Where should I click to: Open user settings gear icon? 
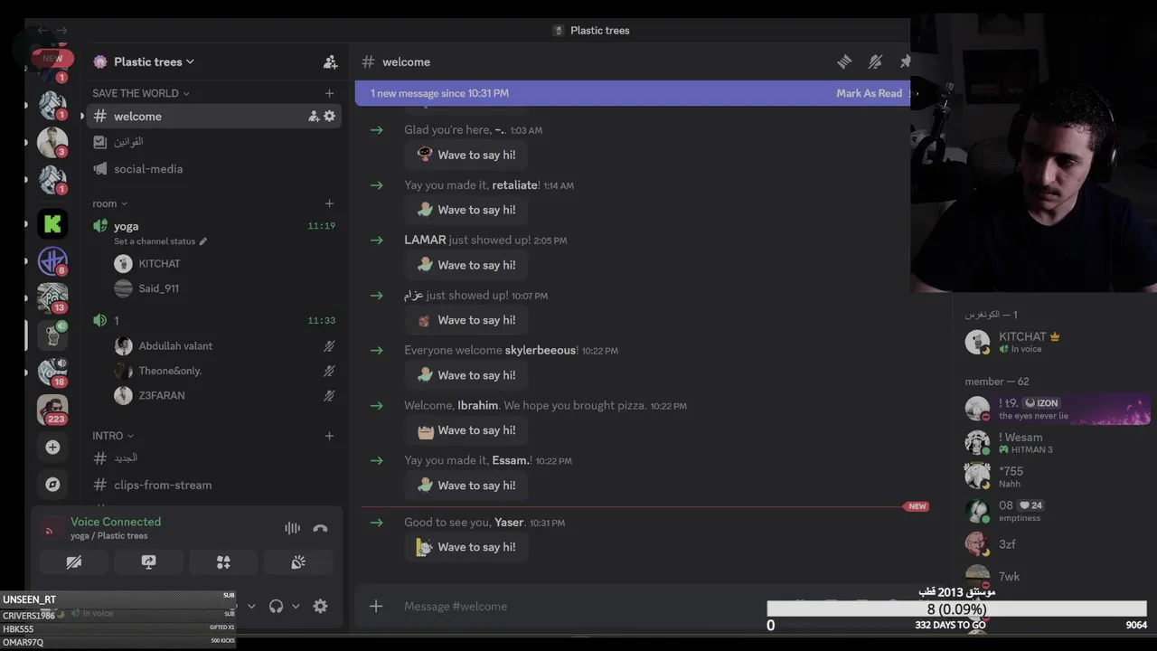click(320, 606)
